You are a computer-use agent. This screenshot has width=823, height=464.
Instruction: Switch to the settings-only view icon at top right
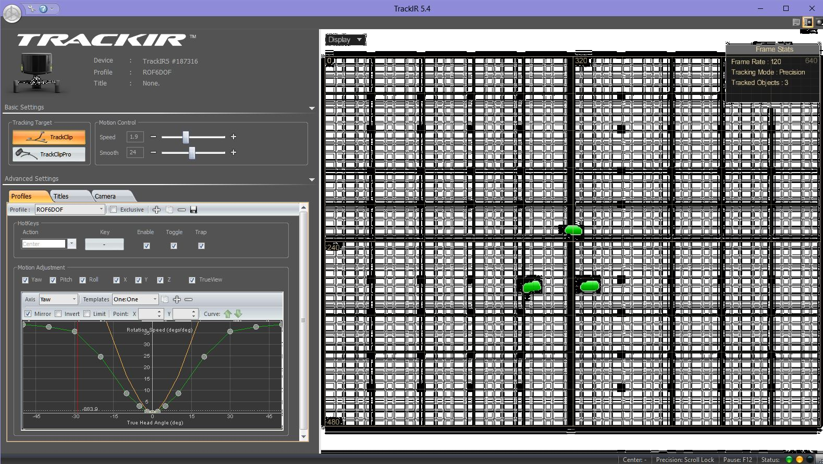(796, 22)
